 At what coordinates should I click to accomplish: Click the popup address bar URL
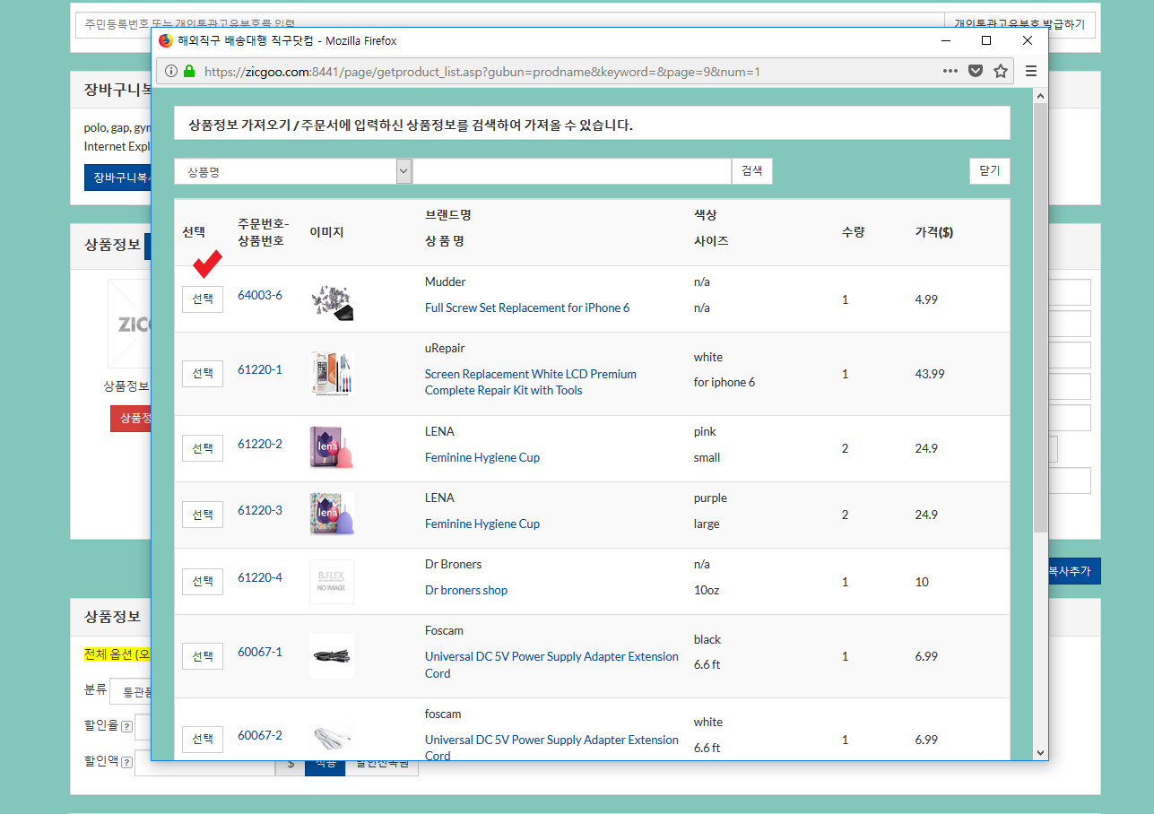pyautogui.click(x=482, y=72)
